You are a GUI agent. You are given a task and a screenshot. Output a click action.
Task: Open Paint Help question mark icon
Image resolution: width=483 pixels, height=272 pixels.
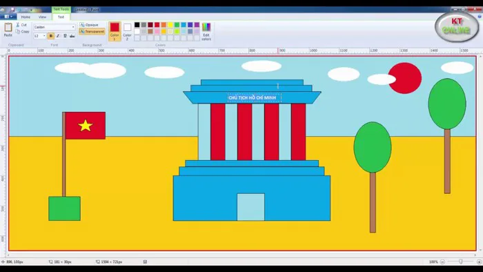(x=480, y=17)
